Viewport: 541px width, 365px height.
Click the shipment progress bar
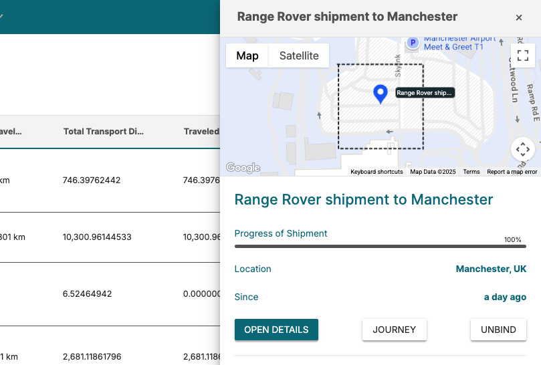380,246
